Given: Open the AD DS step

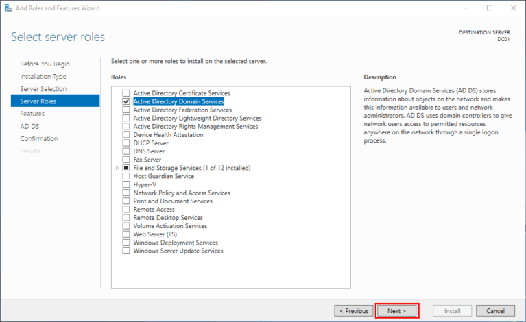Looking at the screenshot, I should [29, 126].
